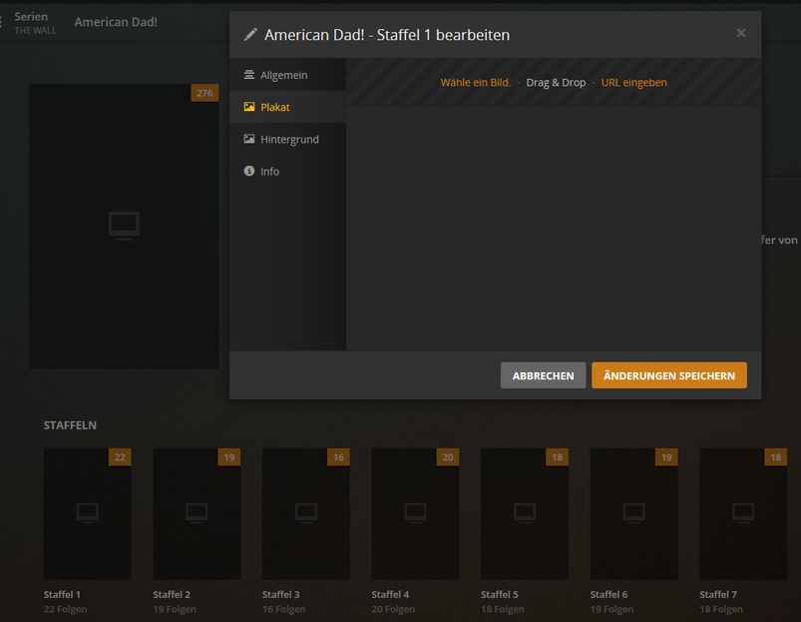Click the 'Staffel 3' title text
Image resolution: width=801 pixels, height=622 pixels.
(x=281, y=594)
